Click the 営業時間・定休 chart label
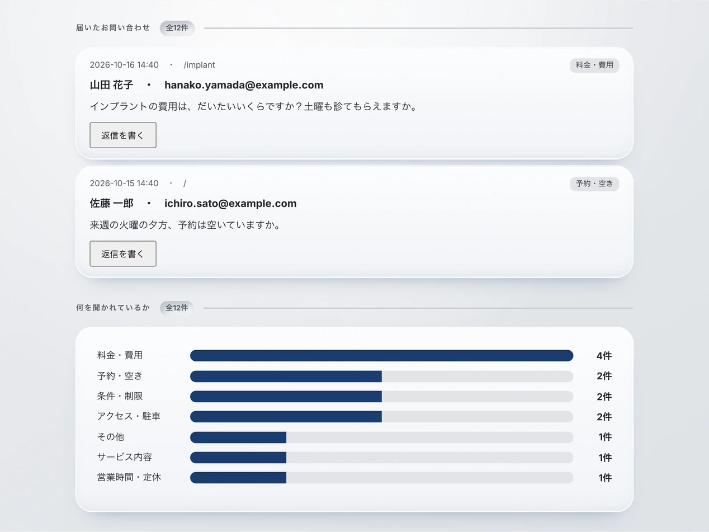Screen dimensions: 709x532 [129, 478]
